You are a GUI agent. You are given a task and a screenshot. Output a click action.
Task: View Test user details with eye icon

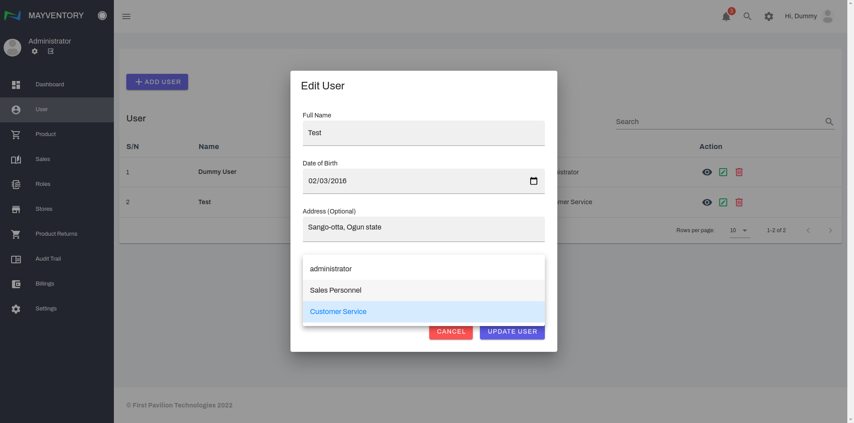[707, 202]
